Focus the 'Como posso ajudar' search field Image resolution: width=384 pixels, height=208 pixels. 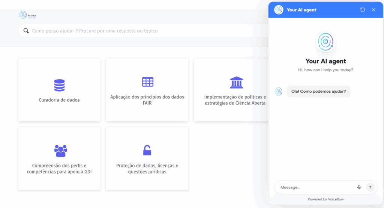click(142, 31)
